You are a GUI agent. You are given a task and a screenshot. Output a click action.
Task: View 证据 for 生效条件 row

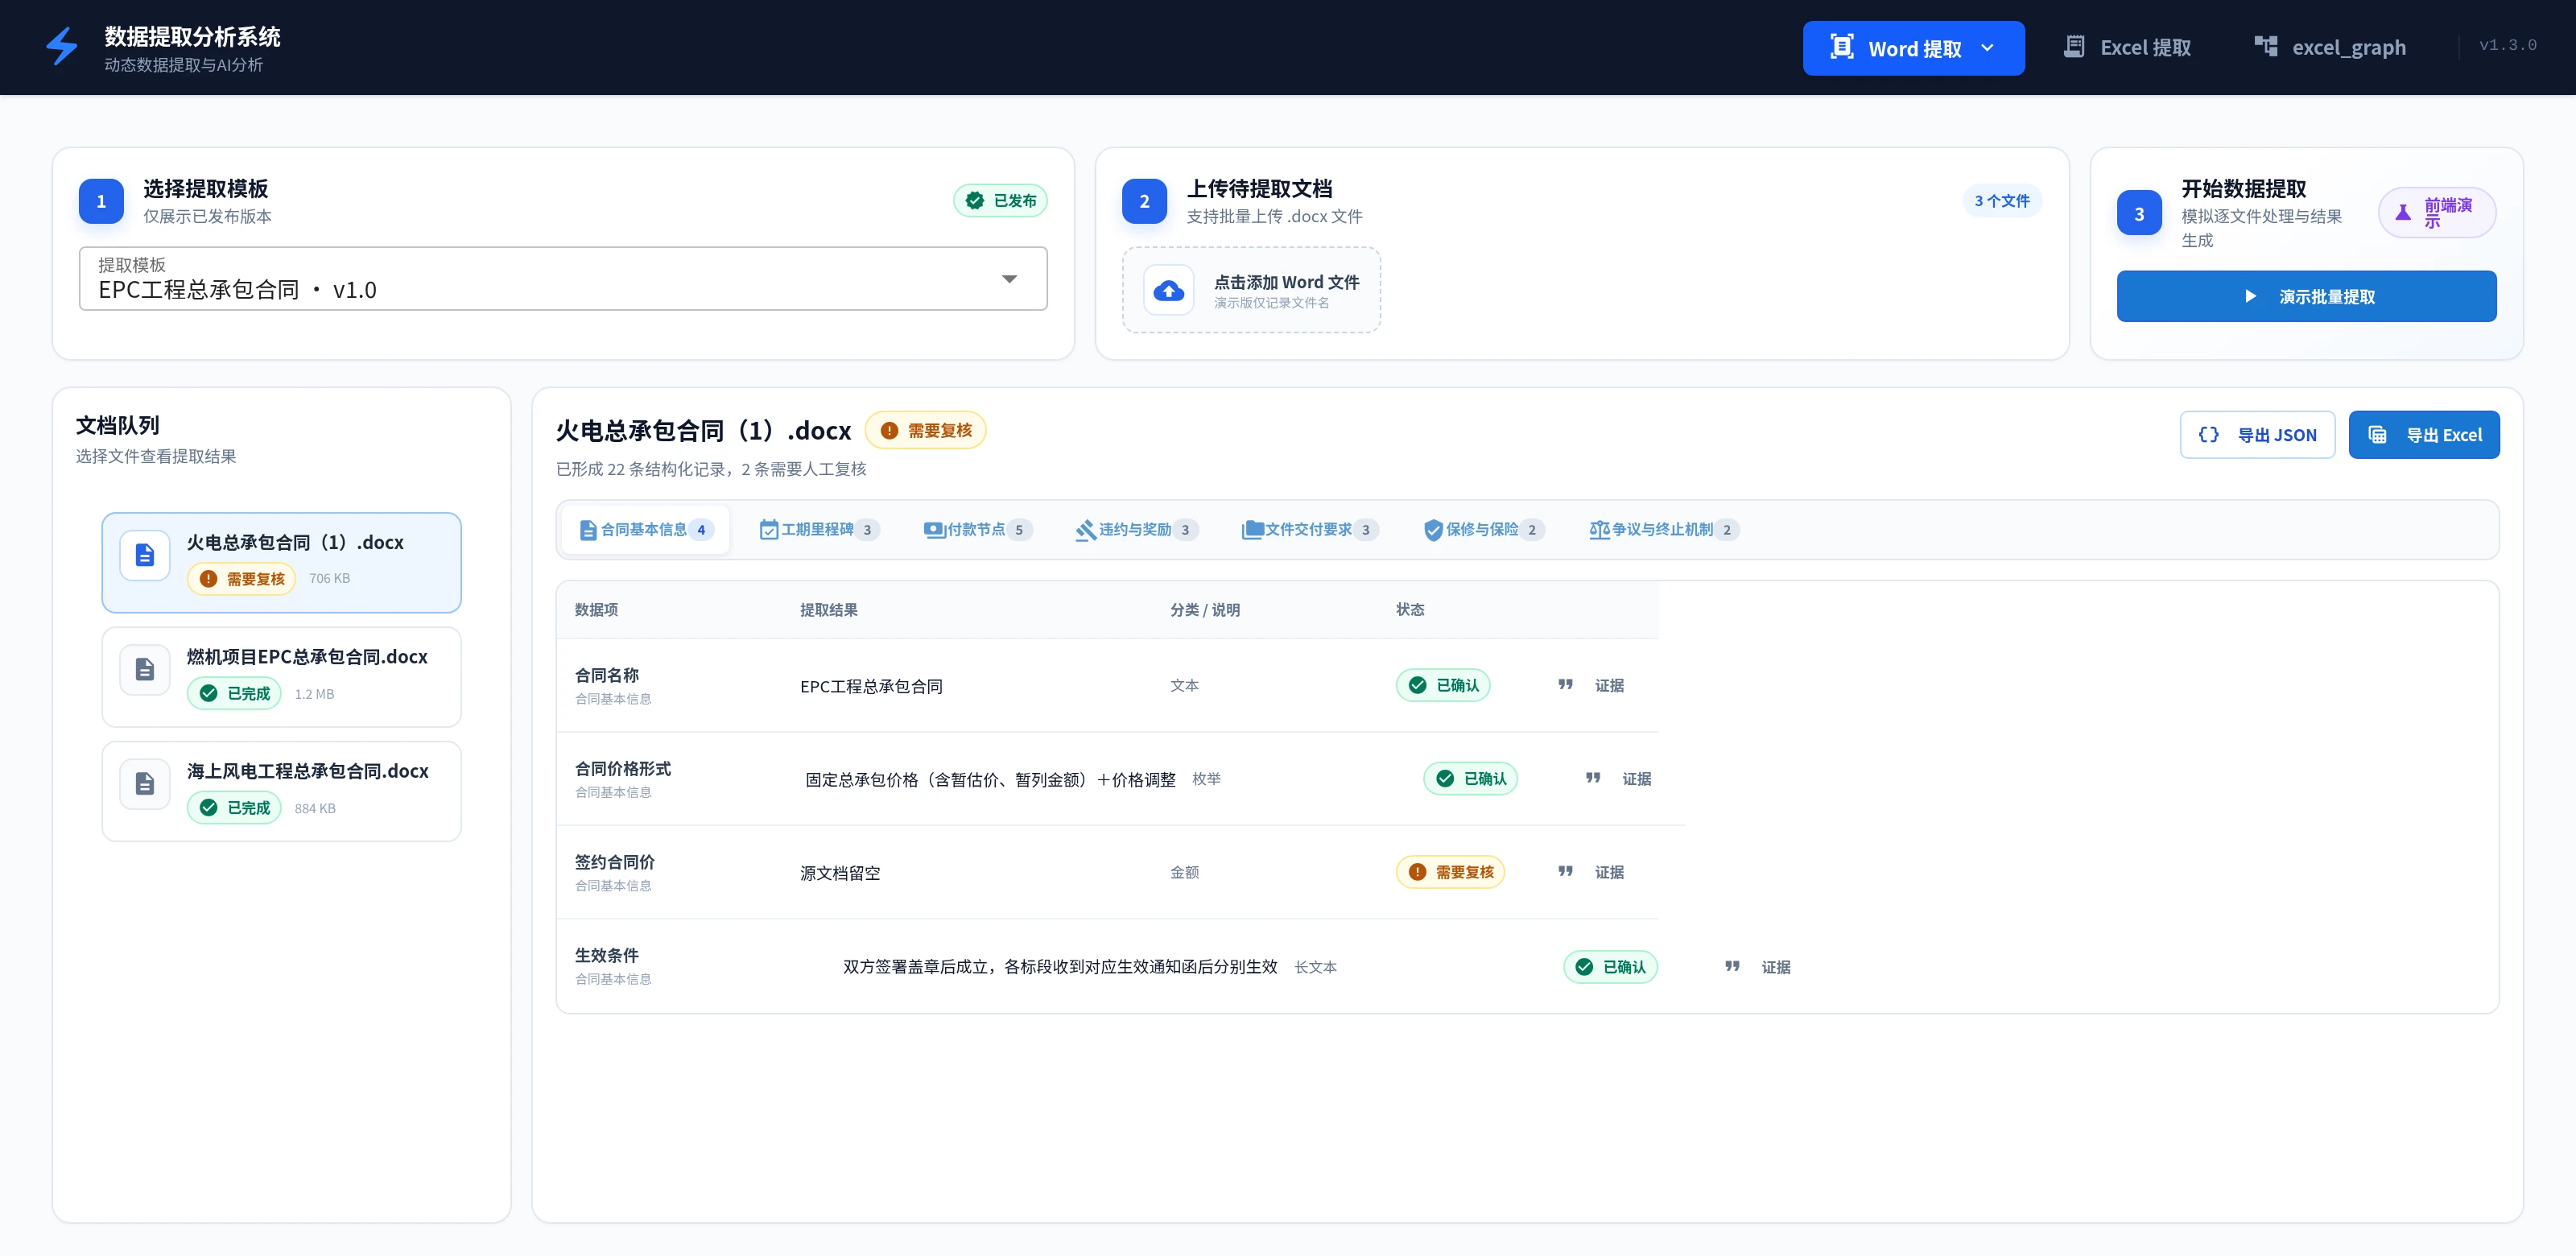(x=1758, y=967)
